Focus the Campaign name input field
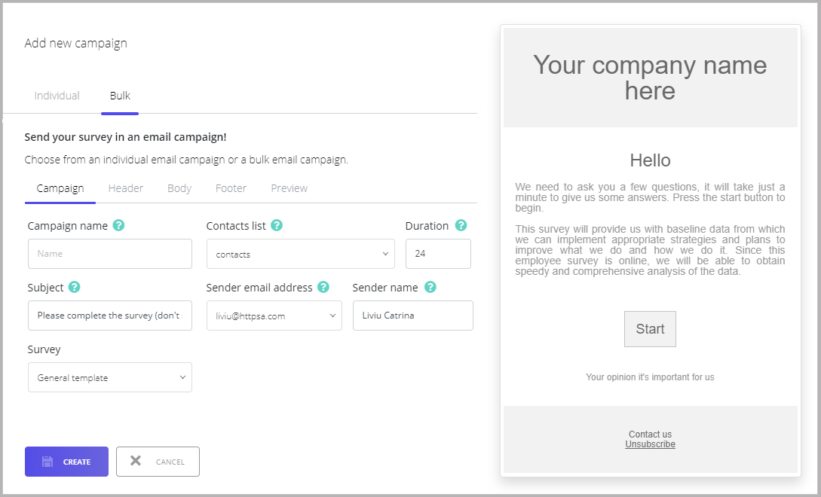 [x=110, y=254]
